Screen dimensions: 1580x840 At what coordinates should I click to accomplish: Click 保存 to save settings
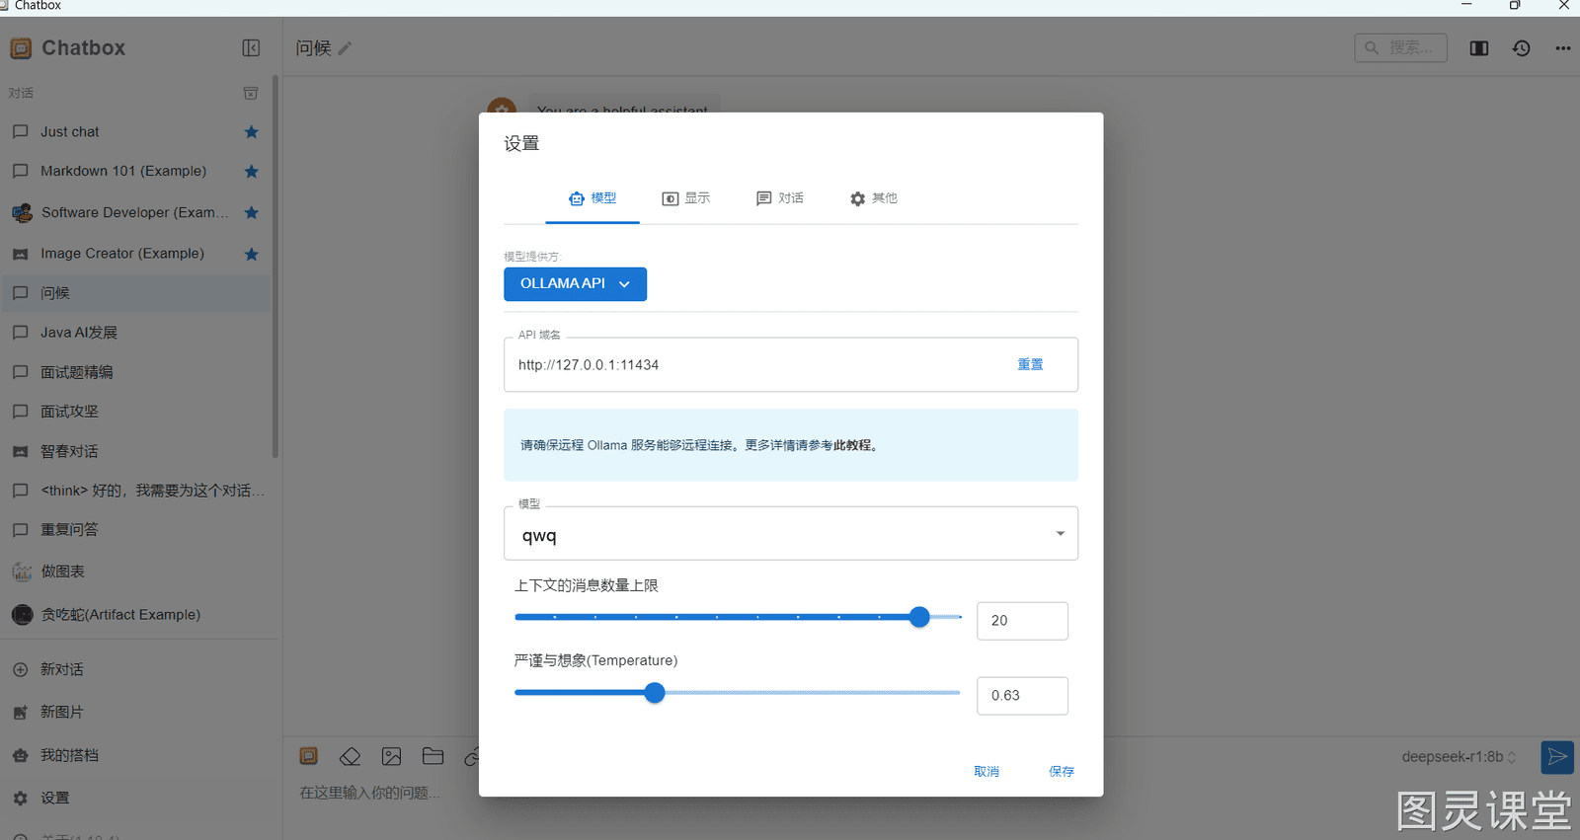1062,772
